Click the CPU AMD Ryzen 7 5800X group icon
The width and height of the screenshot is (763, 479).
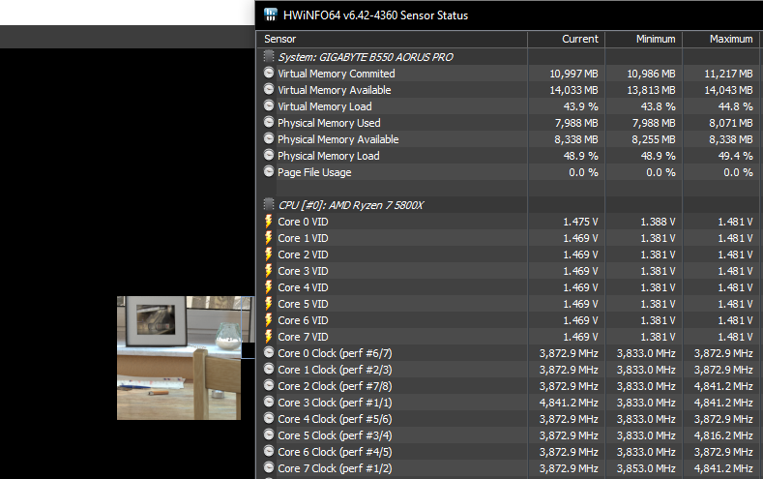(x=269, y=204)
